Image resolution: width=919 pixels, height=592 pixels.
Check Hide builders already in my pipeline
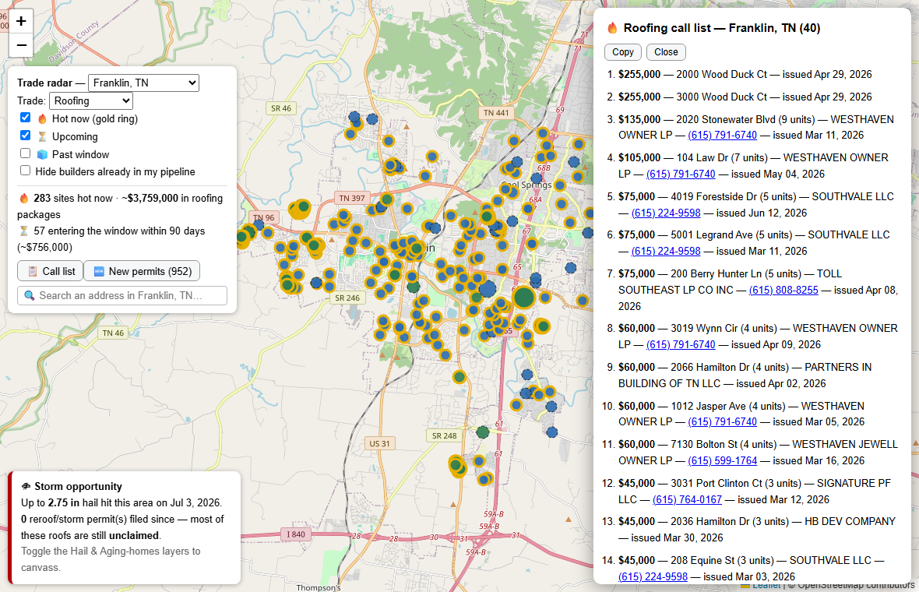tap(25, 171)
